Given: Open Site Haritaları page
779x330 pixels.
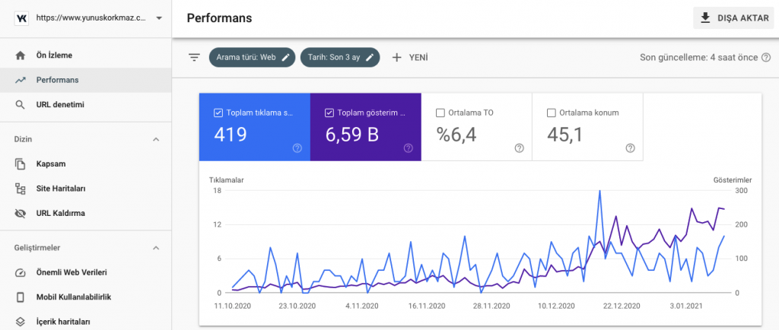Looking at the screenshot, I should click(60, 189).
